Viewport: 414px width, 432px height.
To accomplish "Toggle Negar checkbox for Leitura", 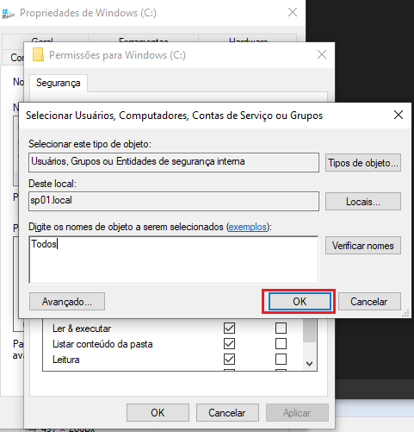I will (x=281, y=359).
